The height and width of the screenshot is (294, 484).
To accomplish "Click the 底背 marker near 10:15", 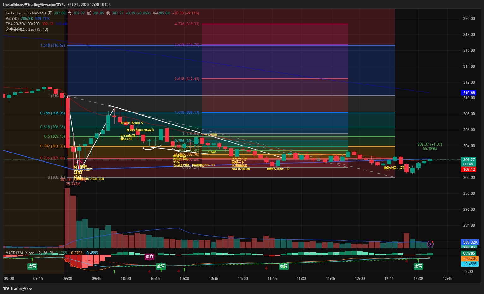I will (x=161, y=266).
